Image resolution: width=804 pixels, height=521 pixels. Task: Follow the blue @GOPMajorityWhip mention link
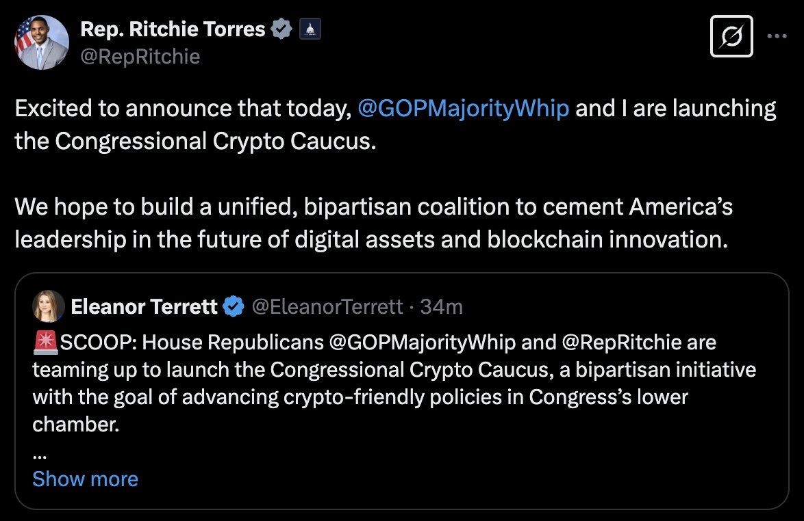pos(463,109)
